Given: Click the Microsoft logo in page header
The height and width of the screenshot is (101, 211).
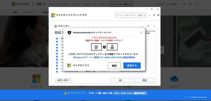Looking at the screenshot, I should tap(21, 4).
